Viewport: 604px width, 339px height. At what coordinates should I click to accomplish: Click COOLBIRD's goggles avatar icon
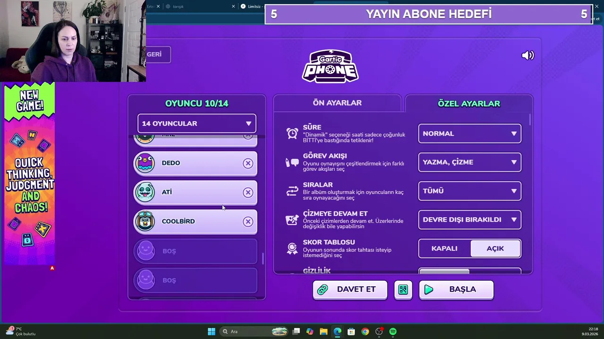(145, 221)
